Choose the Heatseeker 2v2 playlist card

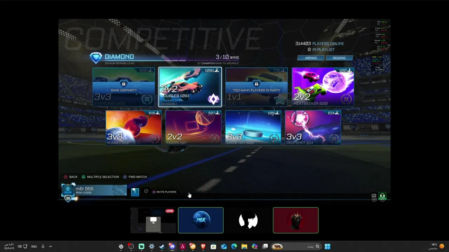coord(323,87)
